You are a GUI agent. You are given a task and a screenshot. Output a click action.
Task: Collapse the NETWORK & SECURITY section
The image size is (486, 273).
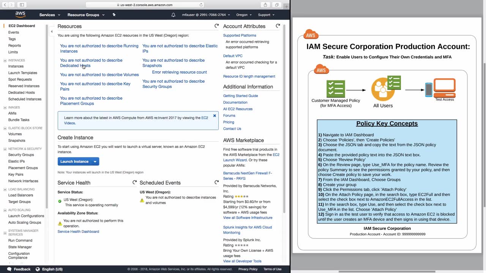tap(5, 149)
